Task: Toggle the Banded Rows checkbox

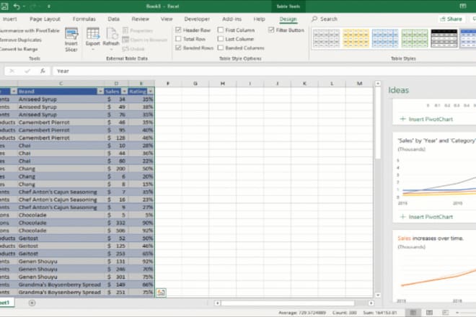Action: 178,48
